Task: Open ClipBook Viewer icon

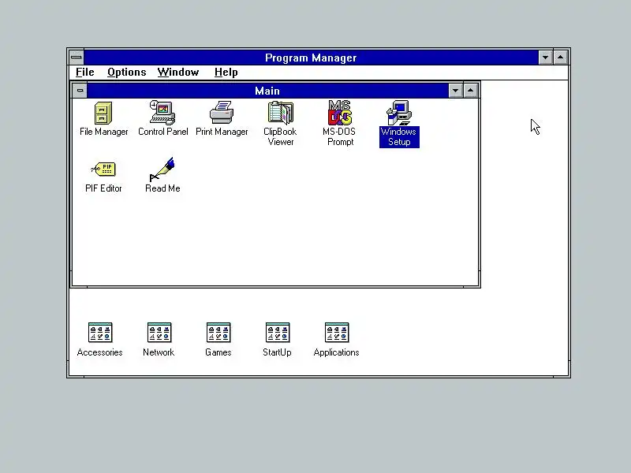Action: 281,113
